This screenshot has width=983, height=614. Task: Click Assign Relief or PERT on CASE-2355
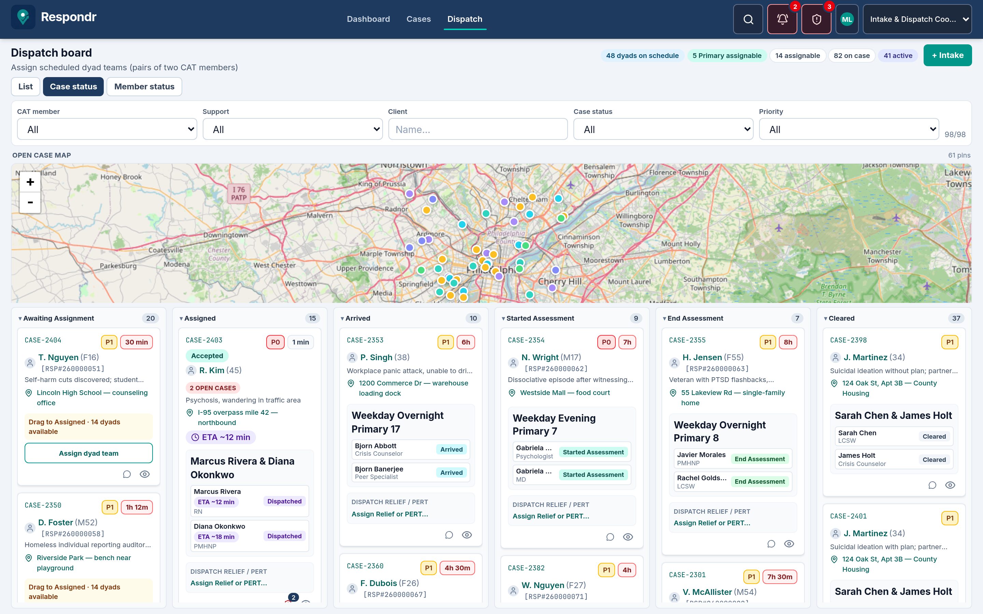(x=712, y=523)
